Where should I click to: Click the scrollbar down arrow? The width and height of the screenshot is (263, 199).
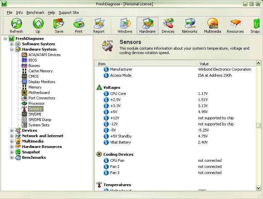259,188
